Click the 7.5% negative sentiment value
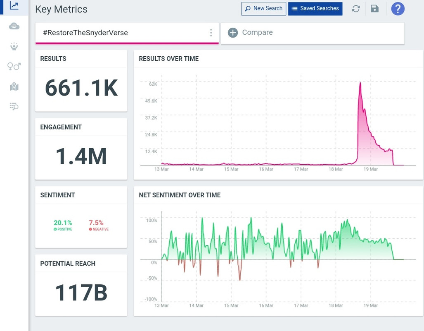Screen dimensions: 424x331 click(x=96, y=223)
